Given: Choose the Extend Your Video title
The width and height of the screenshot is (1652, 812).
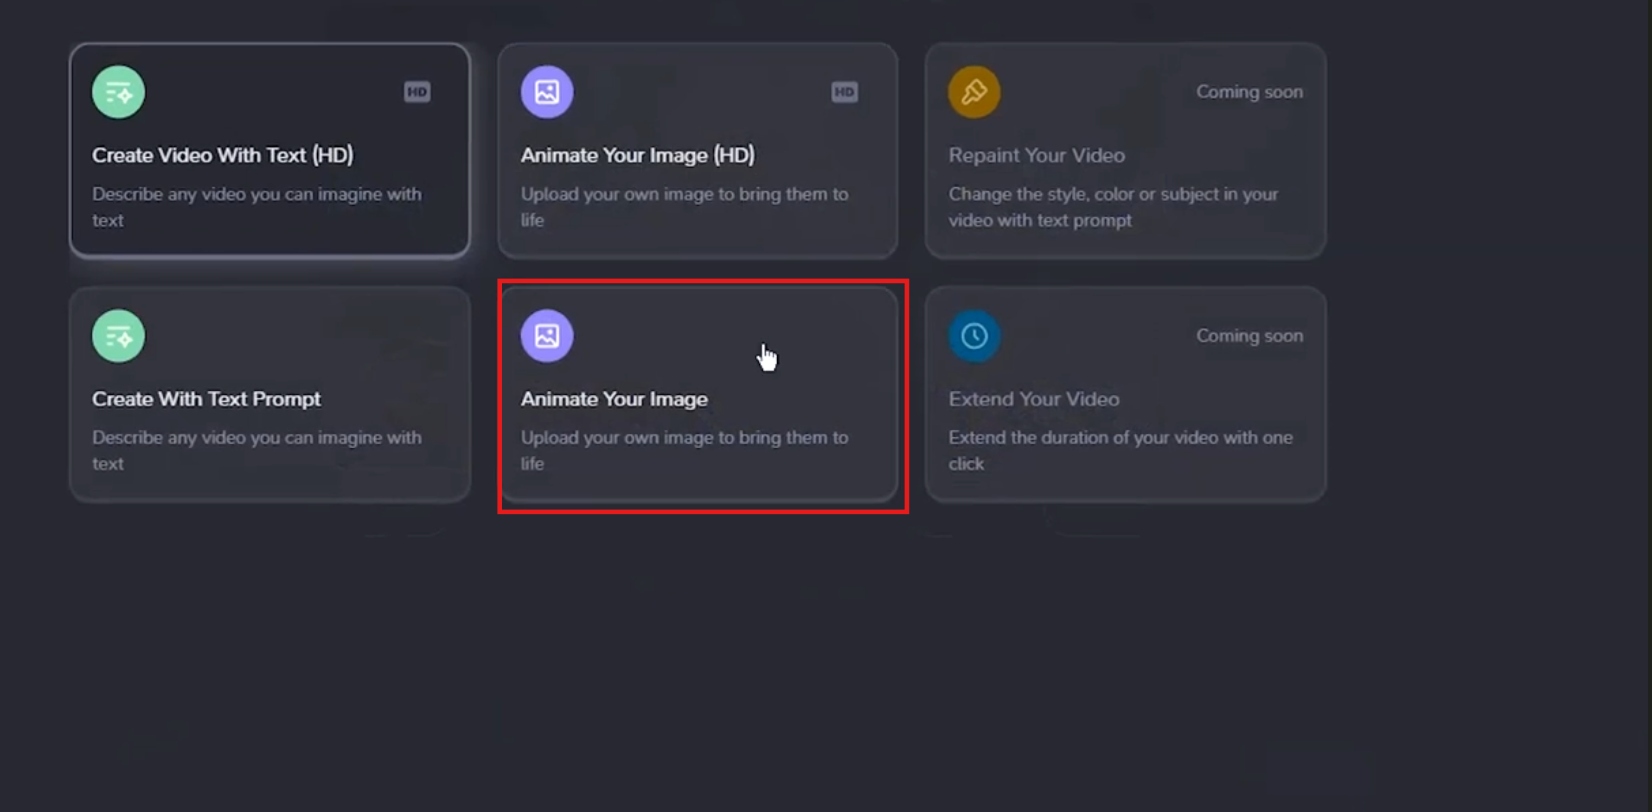Looking at the screenshot, I should point(1034,399).
